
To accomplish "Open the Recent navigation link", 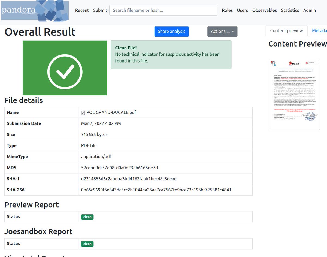I will 82,10.
